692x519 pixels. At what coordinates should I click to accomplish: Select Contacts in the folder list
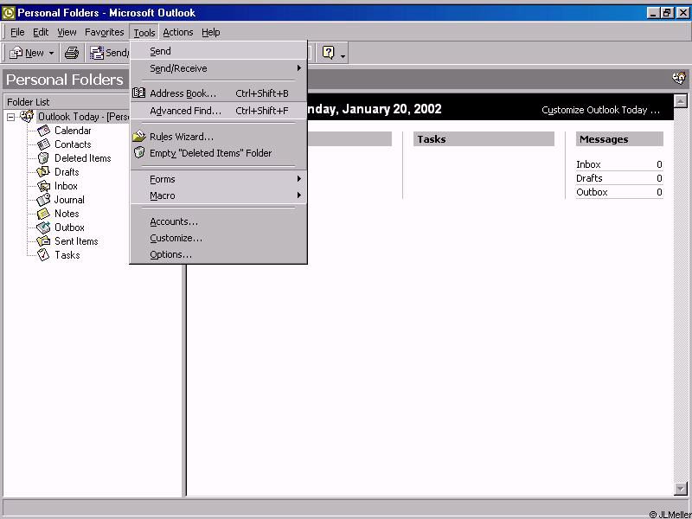pos(73,144)
